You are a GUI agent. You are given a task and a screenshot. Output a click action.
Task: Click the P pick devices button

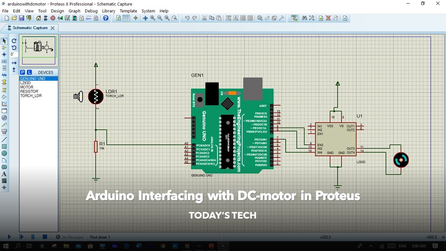tap(23, 72)
